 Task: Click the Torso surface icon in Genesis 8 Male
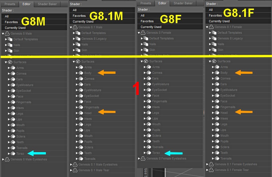click(13, 154)
